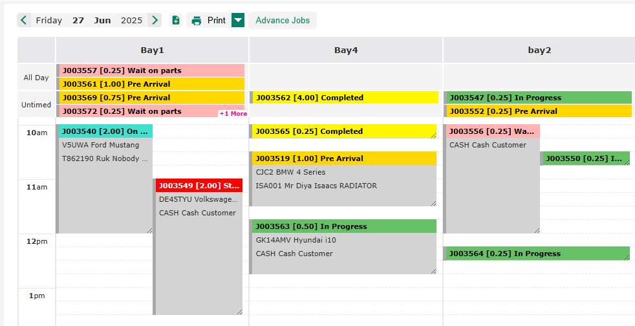Expand the +1 More jobs link
635x326 pixels.
[x=233, y=114]
